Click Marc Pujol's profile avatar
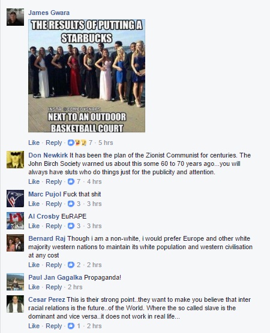 point(15,199)
